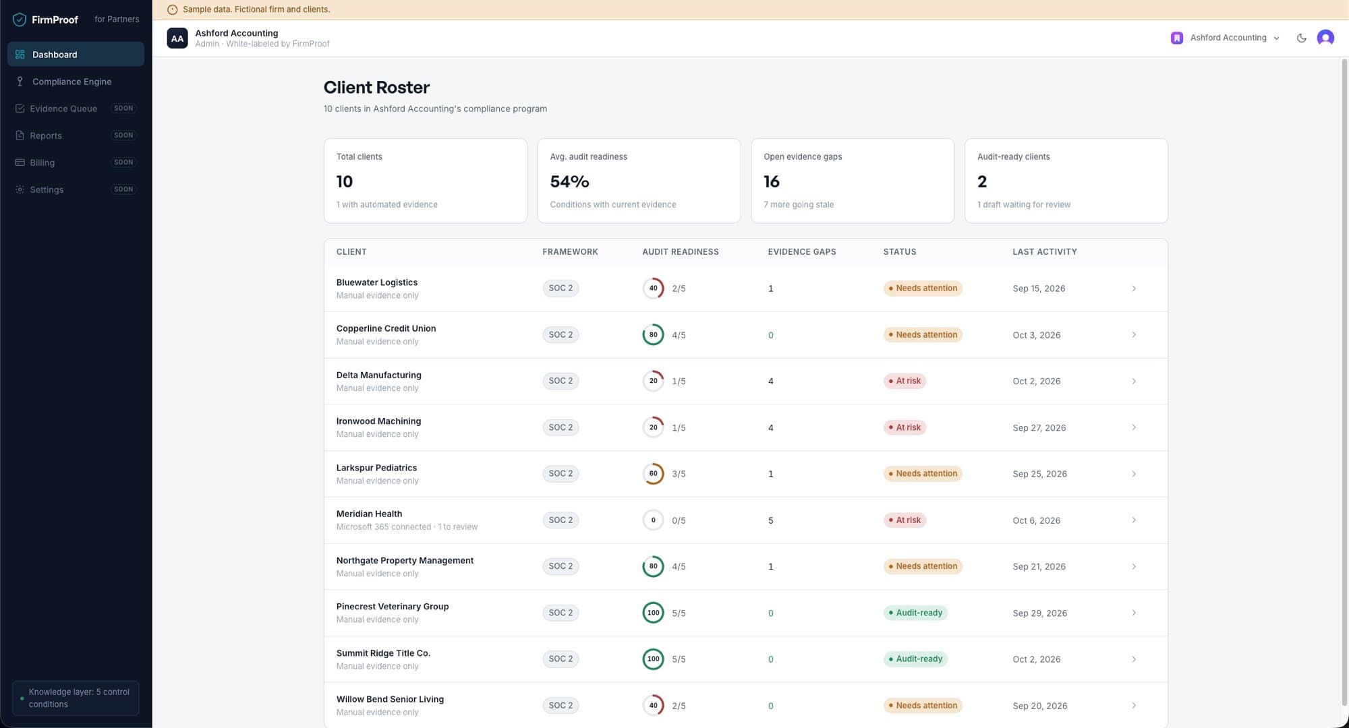The image size is (1349, 728).
Task: Open Northgate Property Management row chevron
Action: (x=1134, y=566)
